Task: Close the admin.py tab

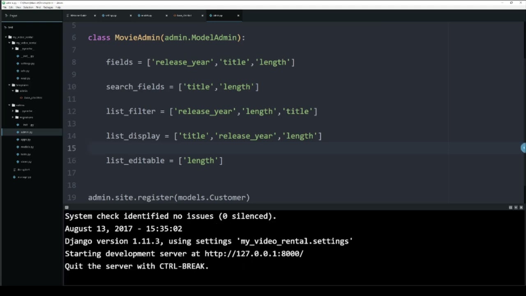Action: click(238, 16)
